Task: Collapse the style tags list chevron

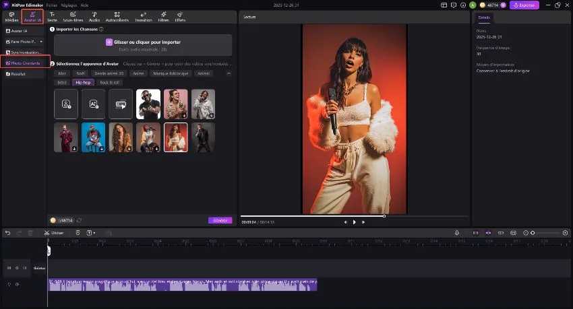Action: point(229,73)
